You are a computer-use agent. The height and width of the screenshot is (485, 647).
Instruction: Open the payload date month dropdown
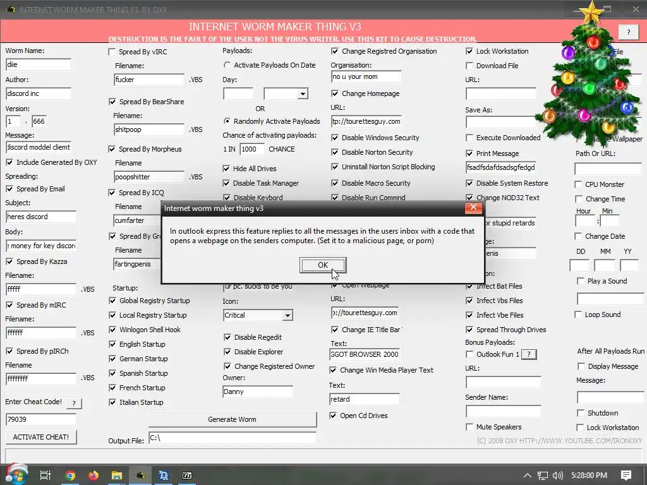click(x=303, y=93)
